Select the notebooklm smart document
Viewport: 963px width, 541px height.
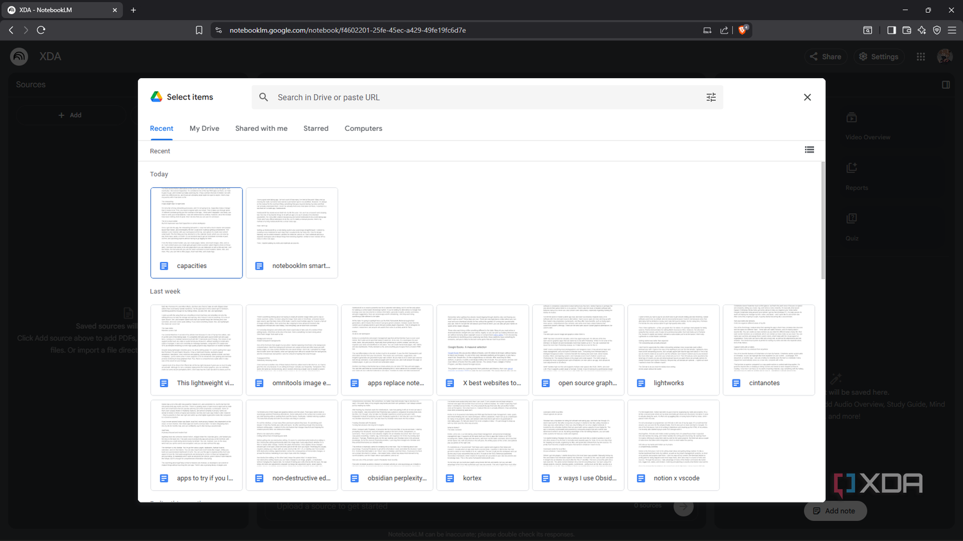tap(292, 233)
